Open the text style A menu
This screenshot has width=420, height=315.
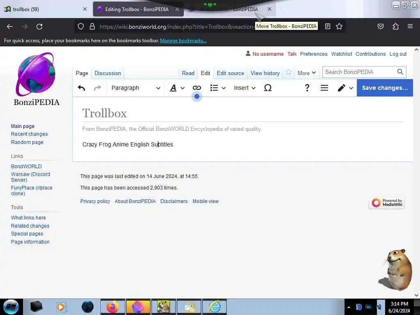(x=177, y=88)
